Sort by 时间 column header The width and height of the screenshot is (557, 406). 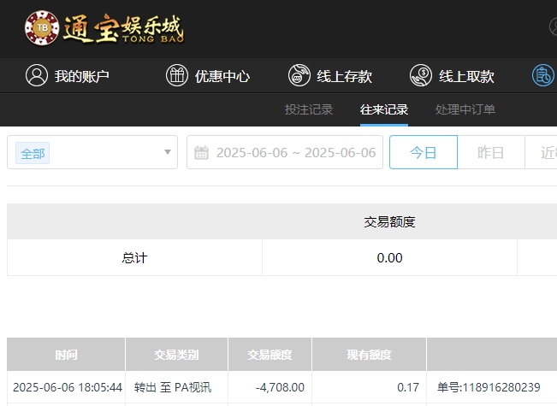pos(66,354)
